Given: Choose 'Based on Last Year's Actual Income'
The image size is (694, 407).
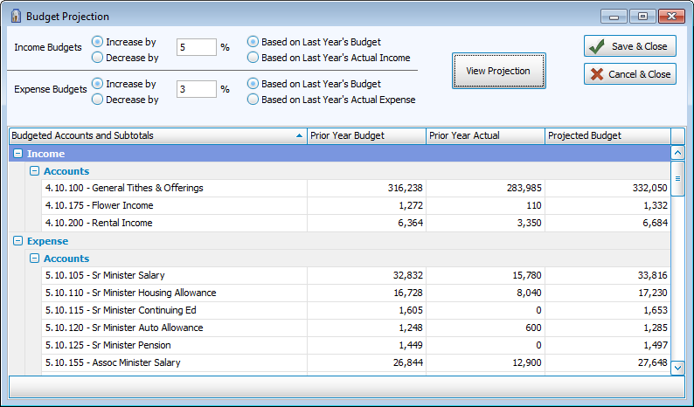Looking at the screenshot, I should (x=253, y=58).
